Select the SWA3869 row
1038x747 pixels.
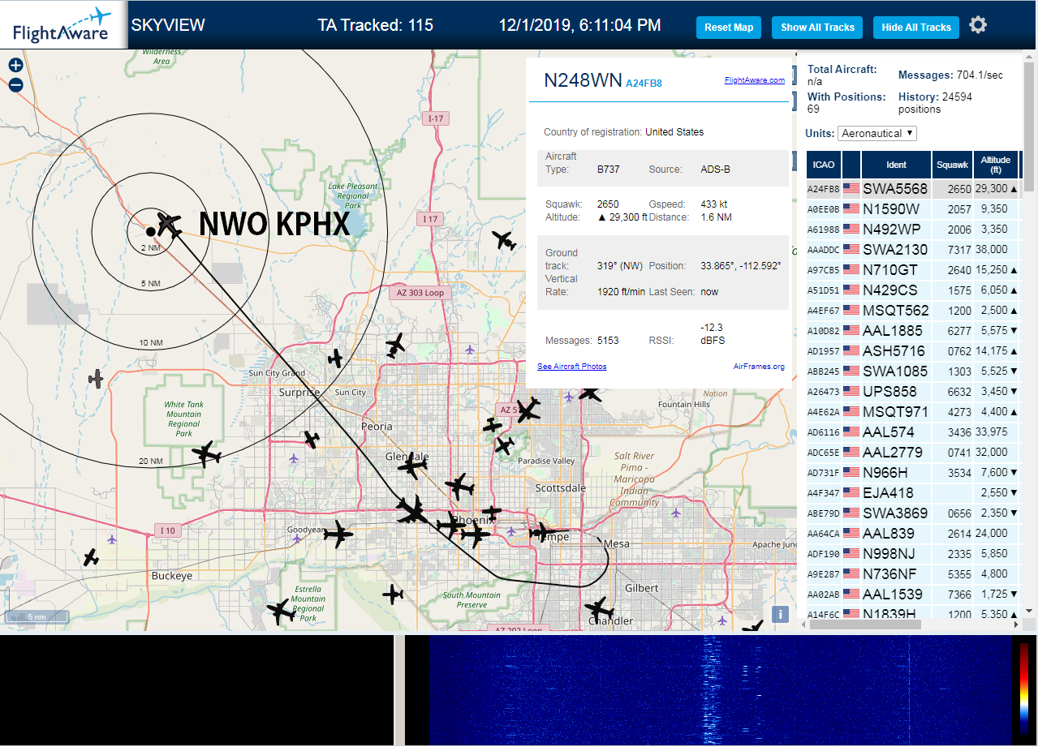tap(913, 513)
